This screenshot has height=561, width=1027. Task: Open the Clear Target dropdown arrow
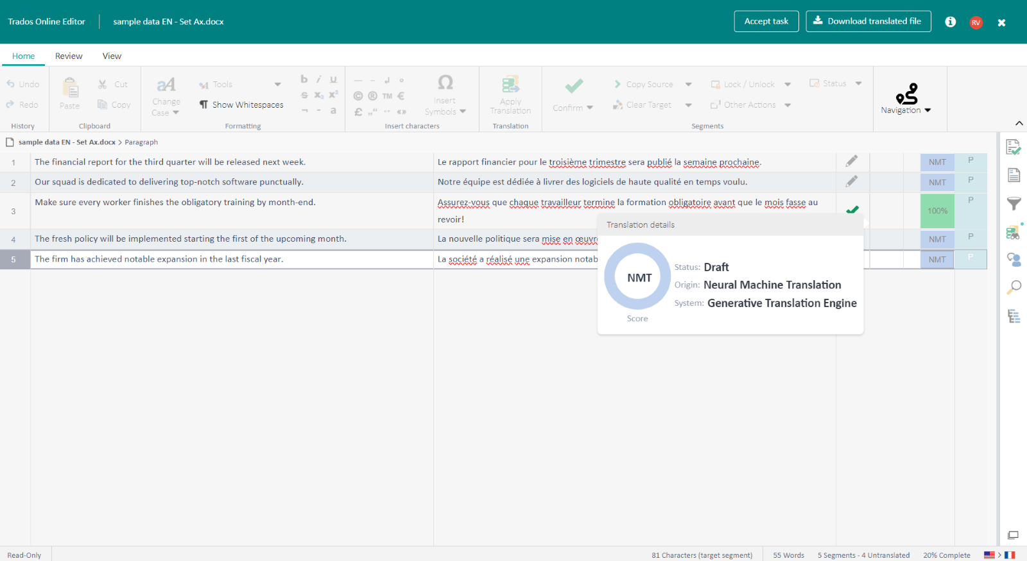click(x=689, y=105)
